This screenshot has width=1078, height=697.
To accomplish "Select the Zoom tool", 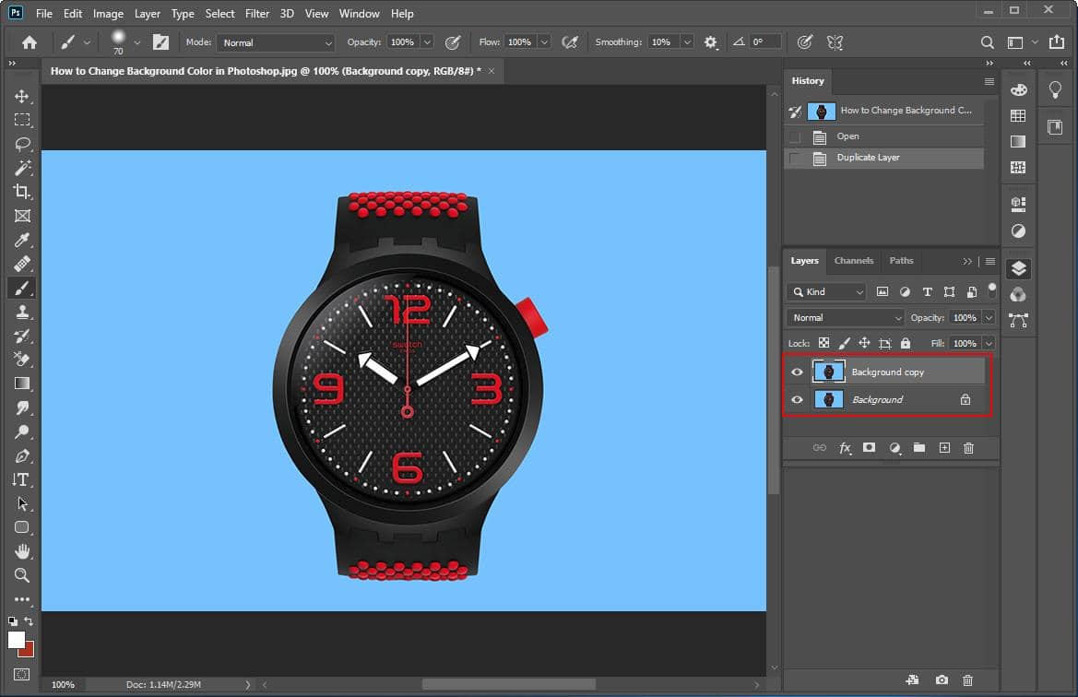I will tap(21, 575).
